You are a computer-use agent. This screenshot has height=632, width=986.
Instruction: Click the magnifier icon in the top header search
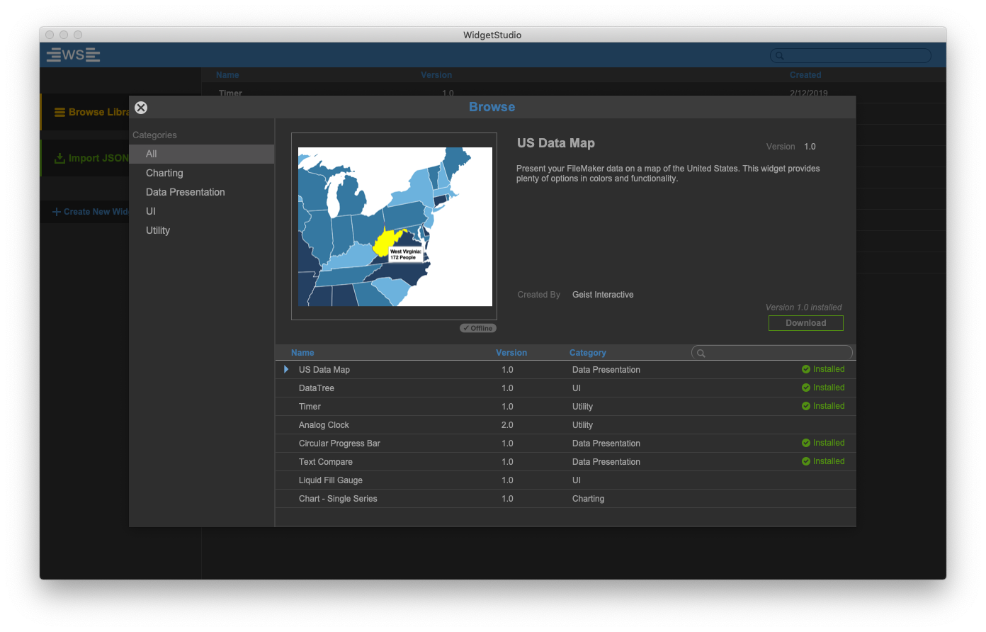tap(779, 55)
